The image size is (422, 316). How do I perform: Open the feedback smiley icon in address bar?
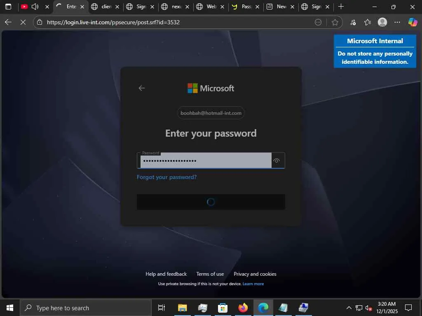point(318,22)
